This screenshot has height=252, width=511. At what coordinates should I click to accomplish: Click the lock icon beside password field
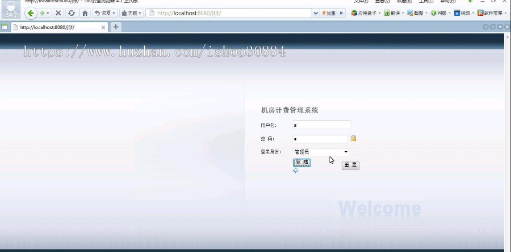[x=353, y=139]
